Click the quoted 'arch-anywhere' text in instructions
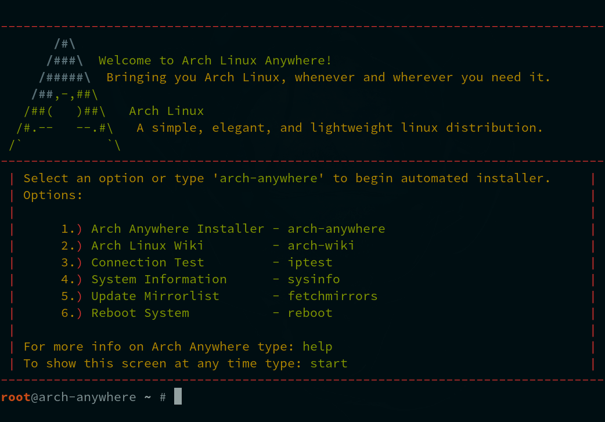This screenshot has height=422, width=605. (269, 179)
